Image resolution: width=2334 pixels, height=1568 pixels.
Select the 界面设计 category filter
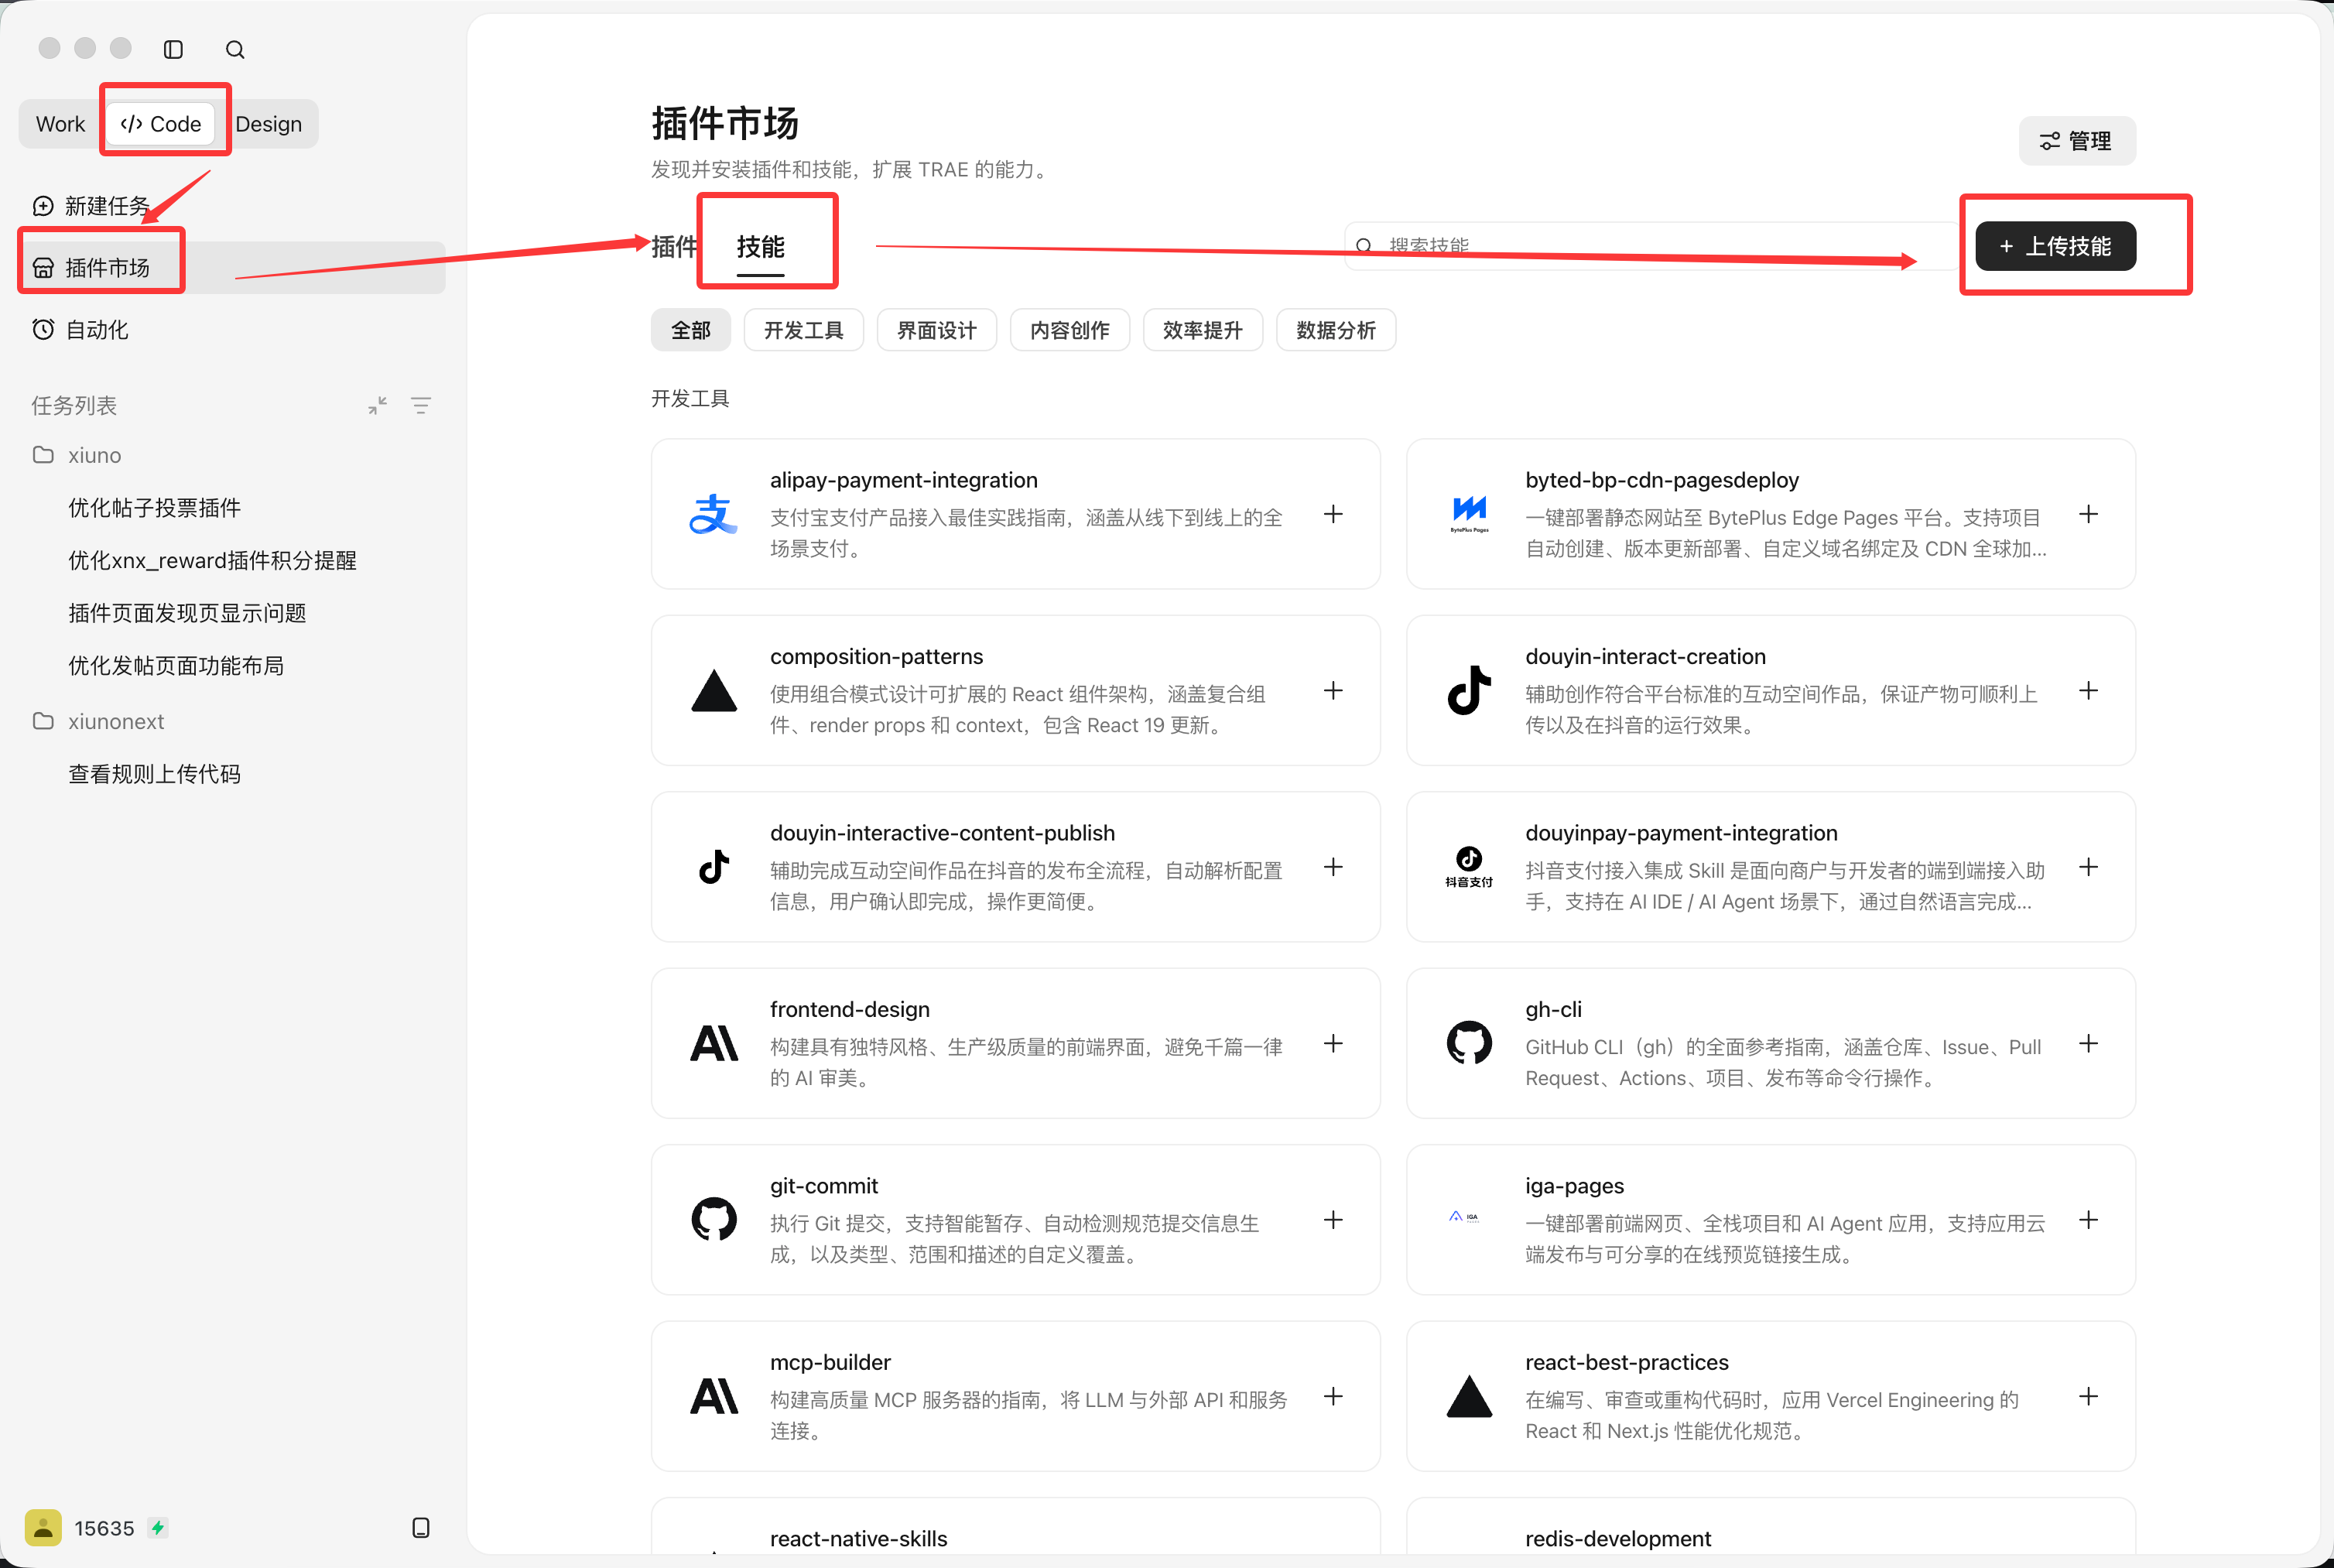click(937, 330)
